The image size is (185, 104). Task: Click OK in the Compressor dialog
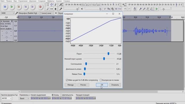(102, 85)
